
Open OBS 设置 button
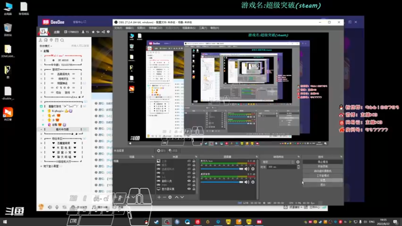point(323,180)
